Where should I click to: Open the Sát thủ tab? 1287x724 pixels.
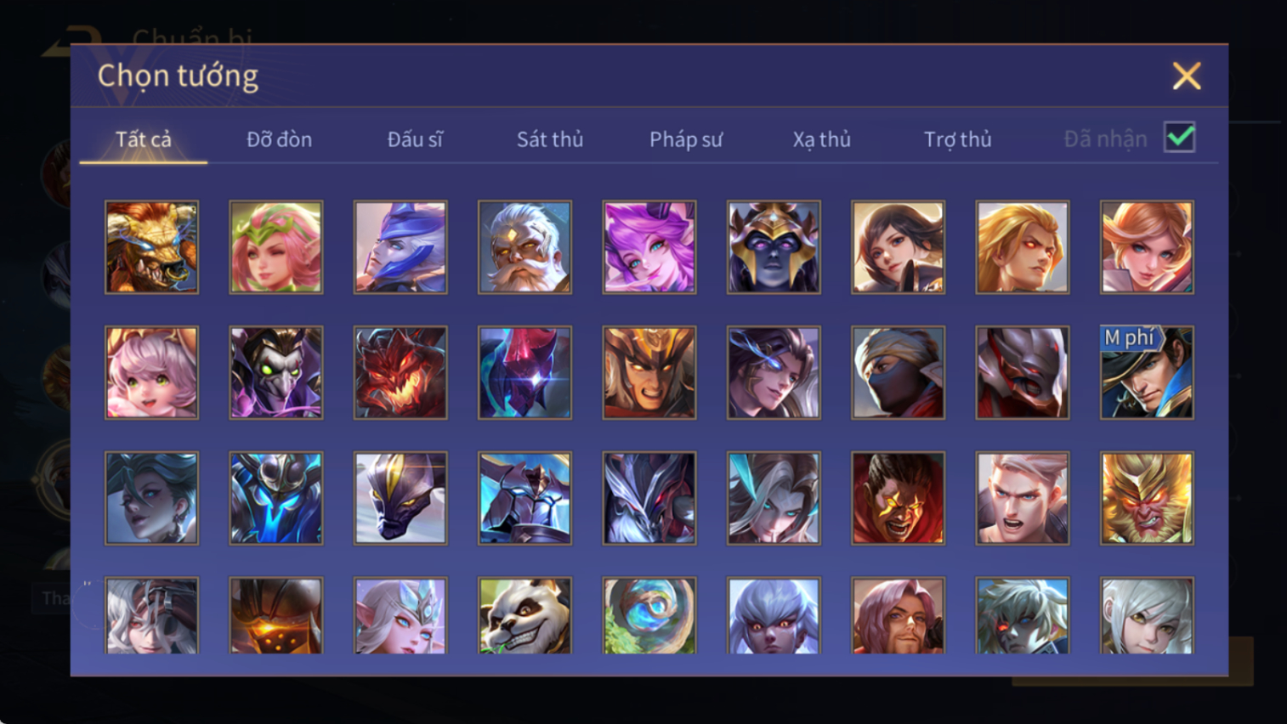tap(550, 139)
